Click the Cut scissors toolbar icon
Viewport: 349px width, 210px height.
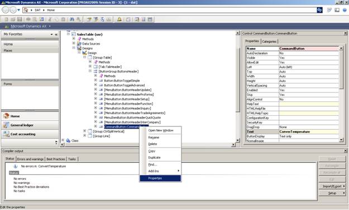[x=50, y=19]
